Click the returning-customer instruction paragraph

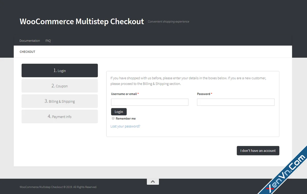click(x=188, y=81)
